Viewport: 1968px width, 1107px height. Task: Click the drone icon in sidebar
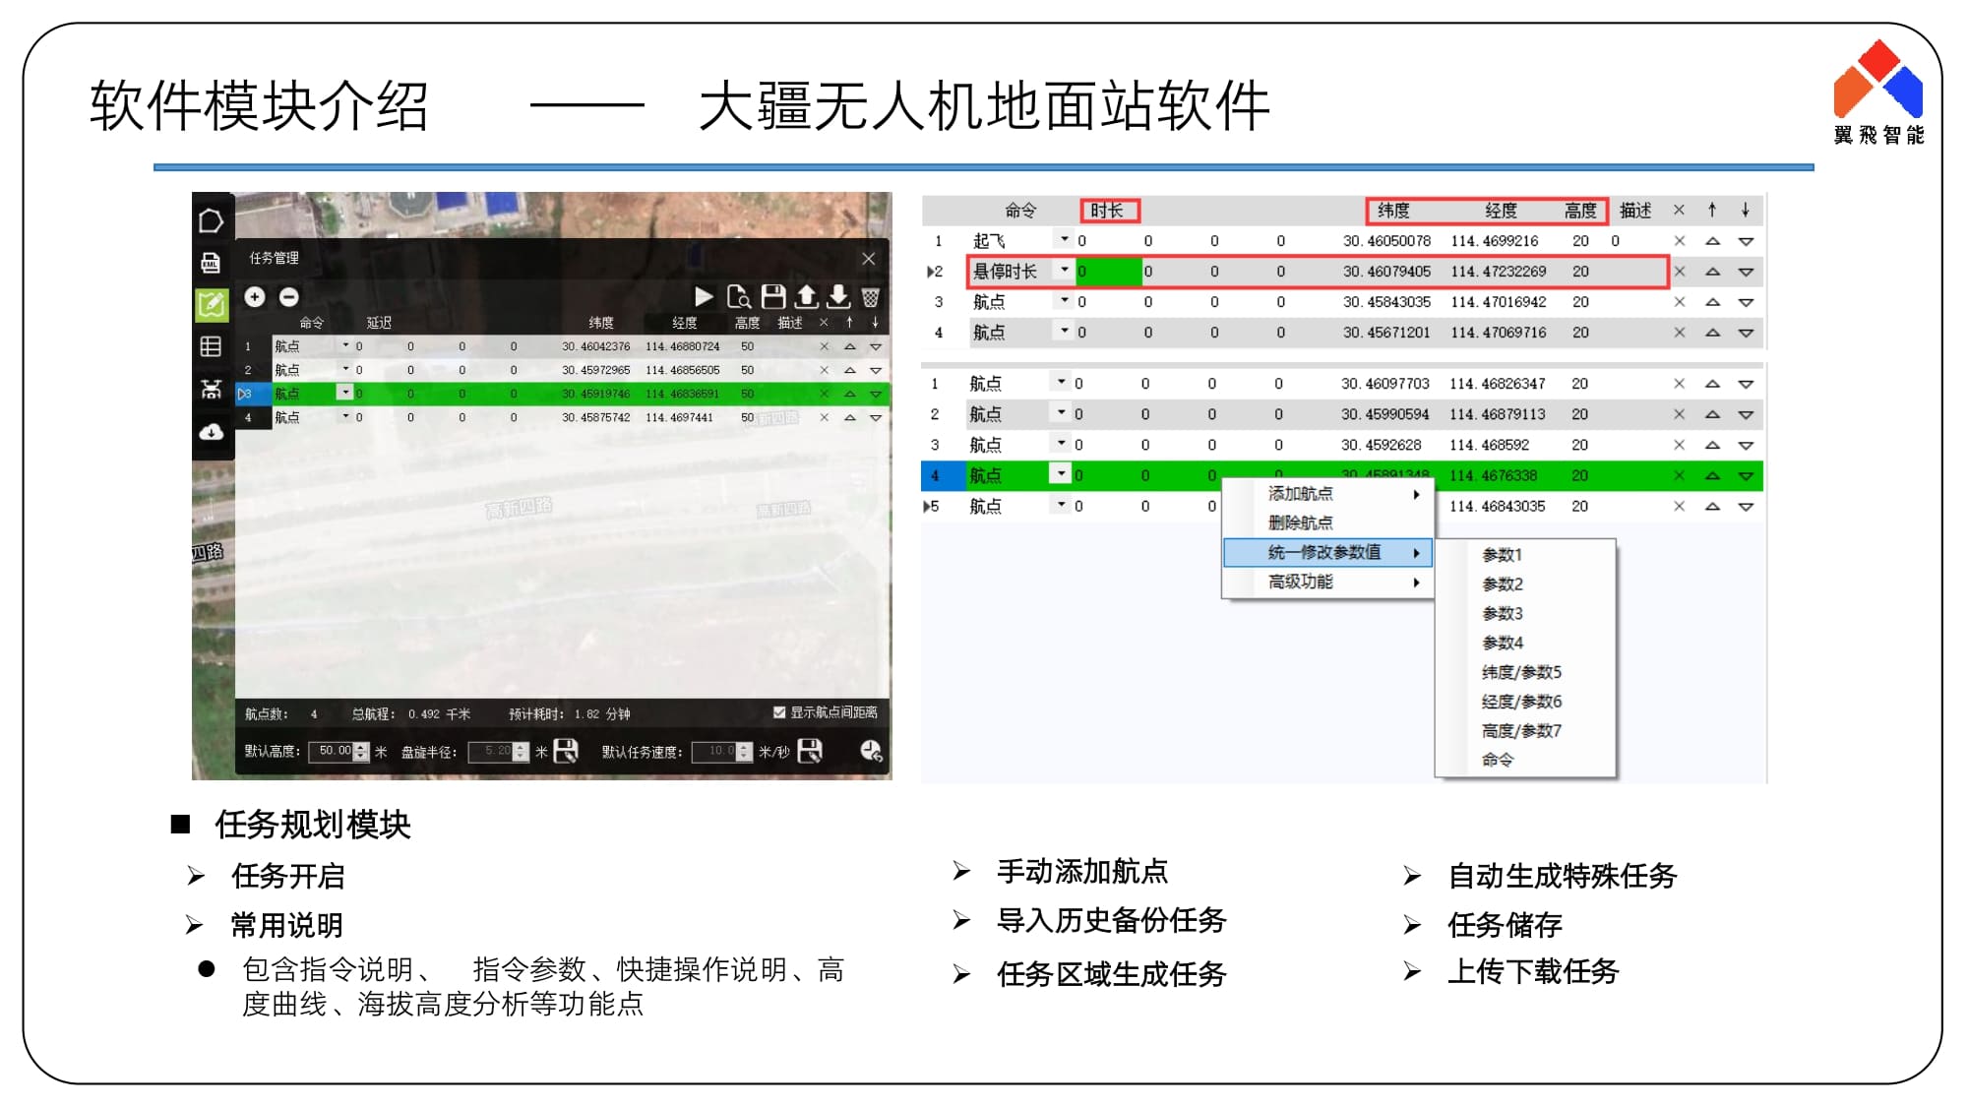click(211, 389)
